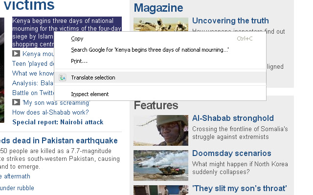
Task: Choose Print from the context menu
Action: tap(79, 61)
